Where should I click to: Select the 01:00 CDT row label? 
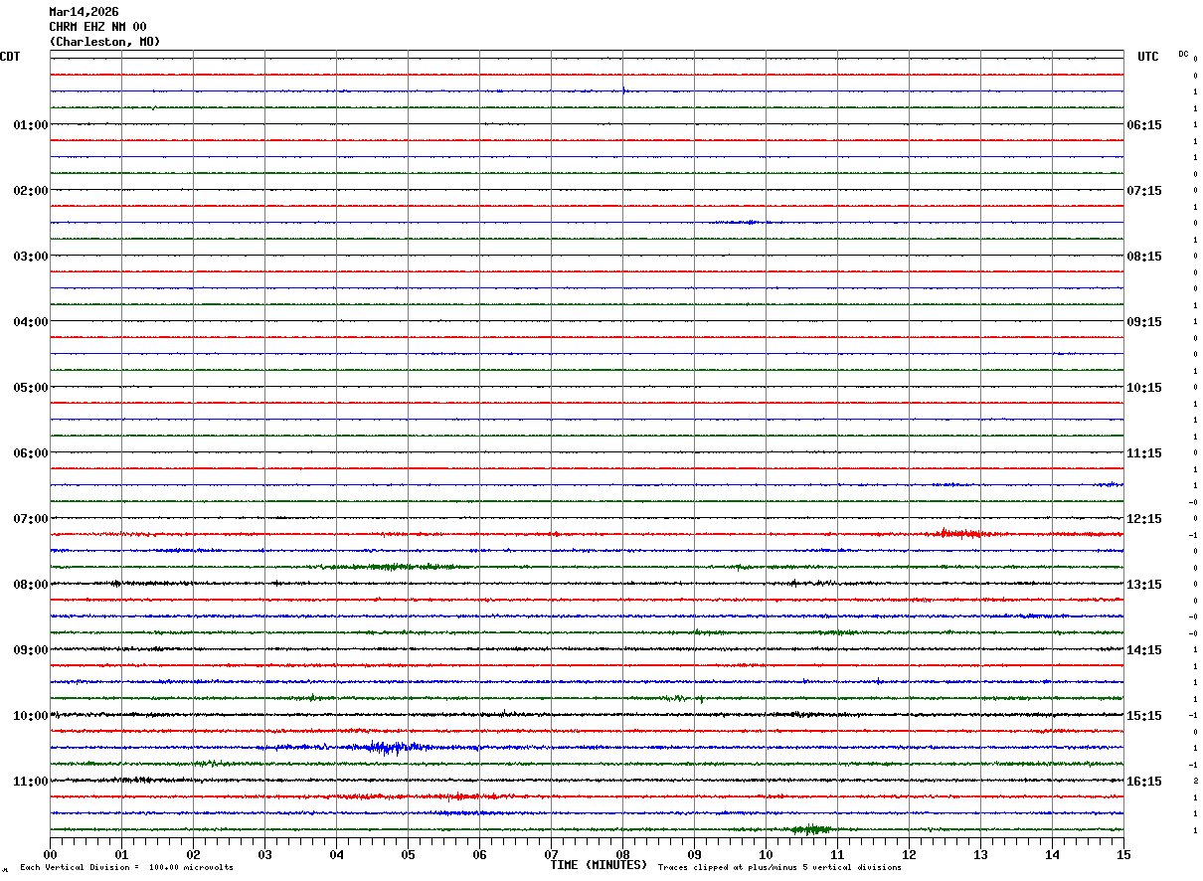[x=31, y=125]
